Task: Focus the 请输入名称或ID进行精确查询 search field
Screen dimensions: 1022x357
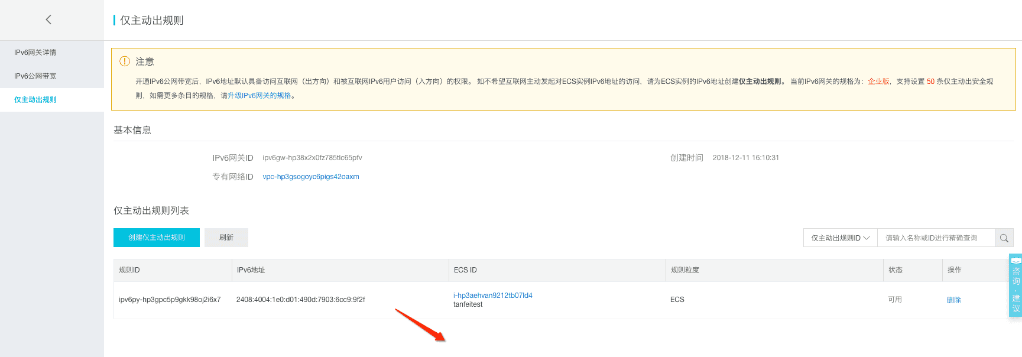Action: pos(936,238)
